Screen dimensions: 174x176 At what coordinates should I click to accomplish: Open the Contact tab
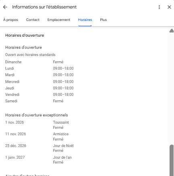[x=33, y=20]
